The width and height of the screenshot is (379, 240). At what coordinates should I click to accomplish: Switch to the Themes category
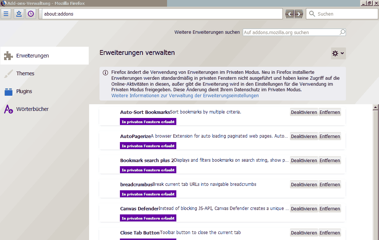pos(45,73)
